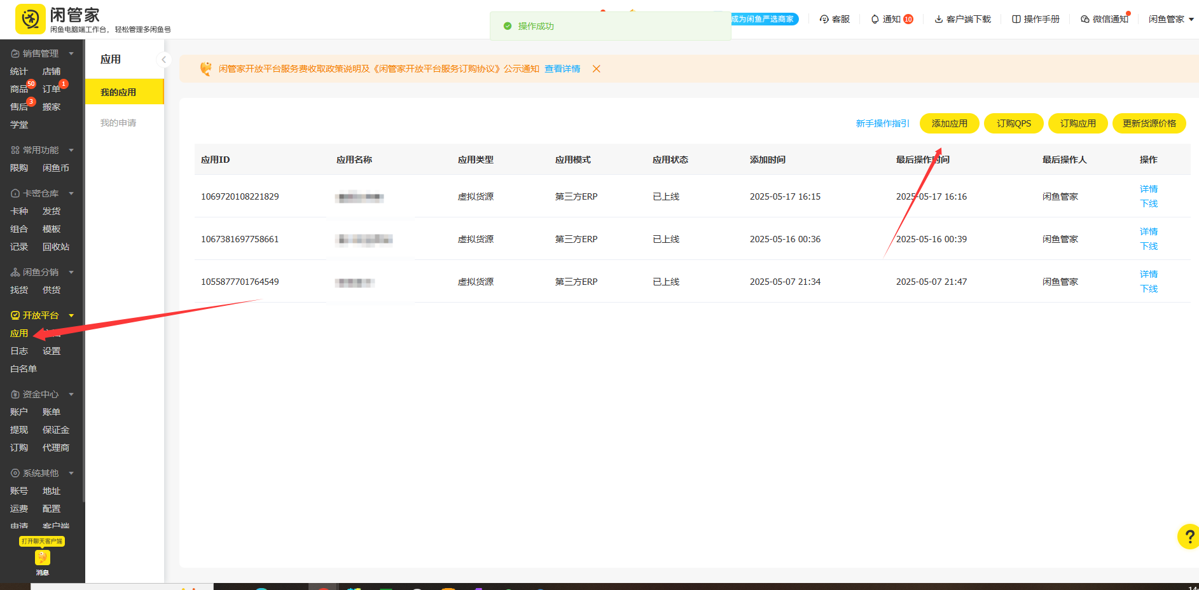Viewport: 1199px width, 590px height.
Task: Click the 微信通知 WeChat notification icon
Action: [1085, 19]
